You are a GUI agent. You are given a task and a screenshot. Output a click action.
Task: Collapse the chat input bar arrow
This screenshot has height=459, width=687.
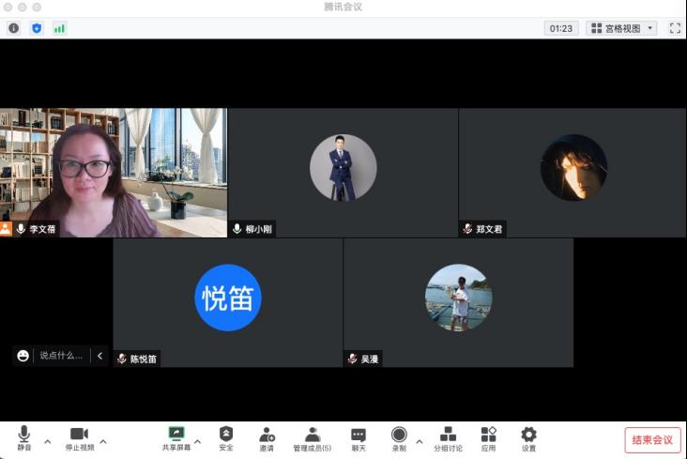[x=99, y=356]
